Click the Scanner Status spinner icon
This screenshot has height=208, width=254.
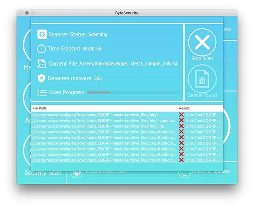42,34
